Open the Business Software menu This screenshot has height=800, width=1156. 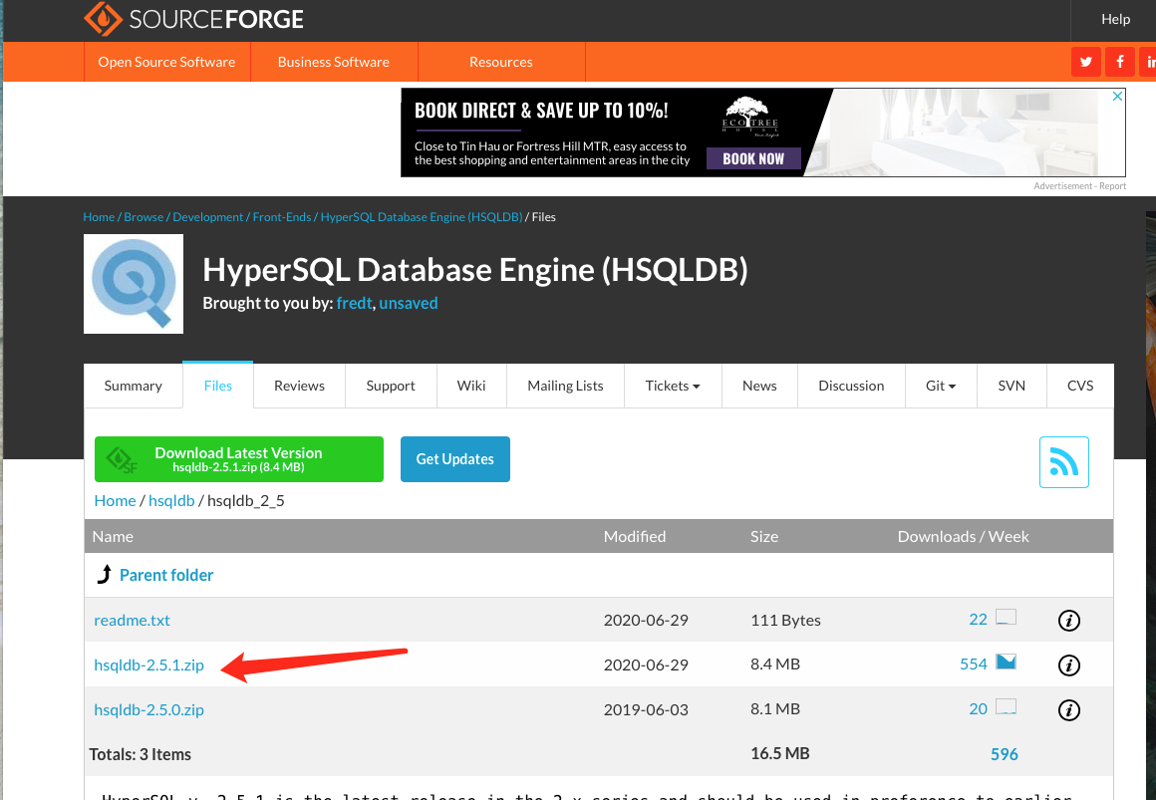(334, 62)
